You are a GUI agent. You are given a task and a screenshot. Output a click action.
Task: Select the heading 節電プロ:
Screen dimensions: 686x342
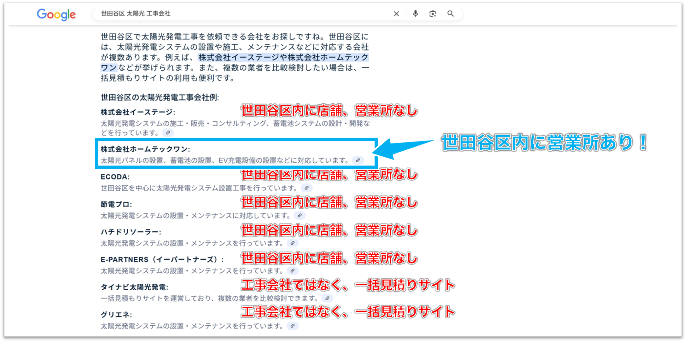[x=116, y=204]
